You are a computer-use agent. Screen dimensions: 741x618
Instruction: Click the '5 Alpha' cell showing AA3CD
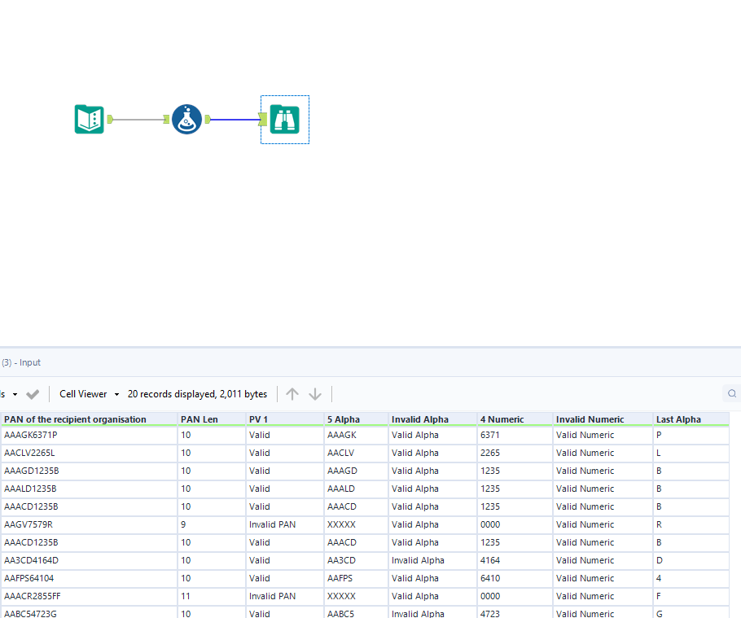coord(342,560)
